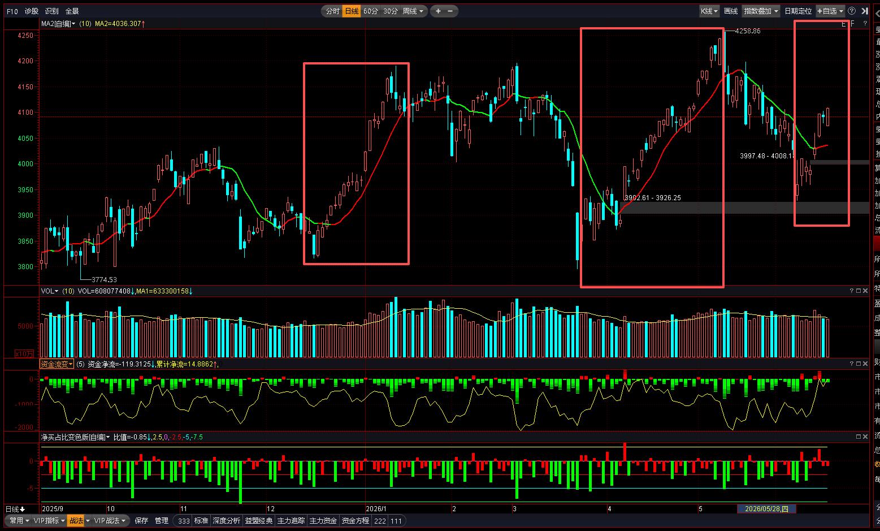Select the 111 template tab

click(x=396, y=521)
